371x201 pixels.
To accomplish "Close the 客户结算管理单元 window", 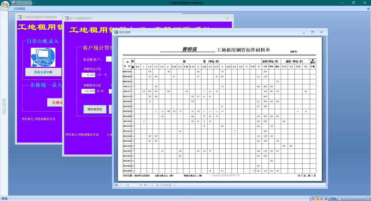I will pos(227,18).
